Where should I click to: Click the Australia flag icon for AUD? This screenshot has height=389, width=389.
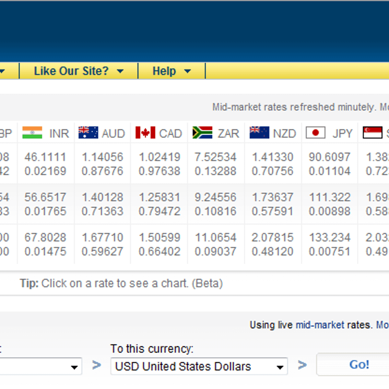click(88, 133)
